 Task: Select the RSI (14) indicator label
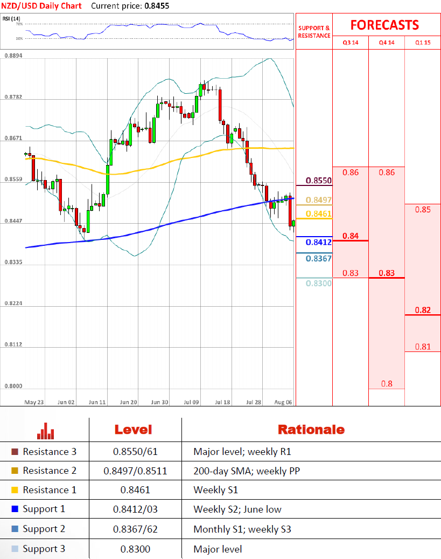(x=11, y=19)
